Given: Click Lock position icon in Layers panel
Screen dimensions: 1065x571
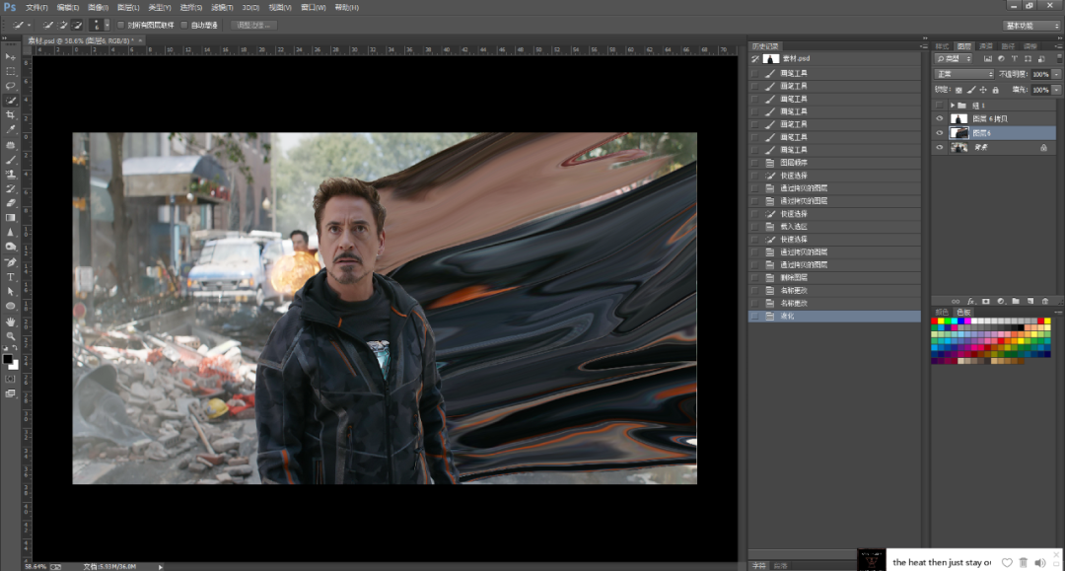Looking at the screenshot, I should pos(983,90).
